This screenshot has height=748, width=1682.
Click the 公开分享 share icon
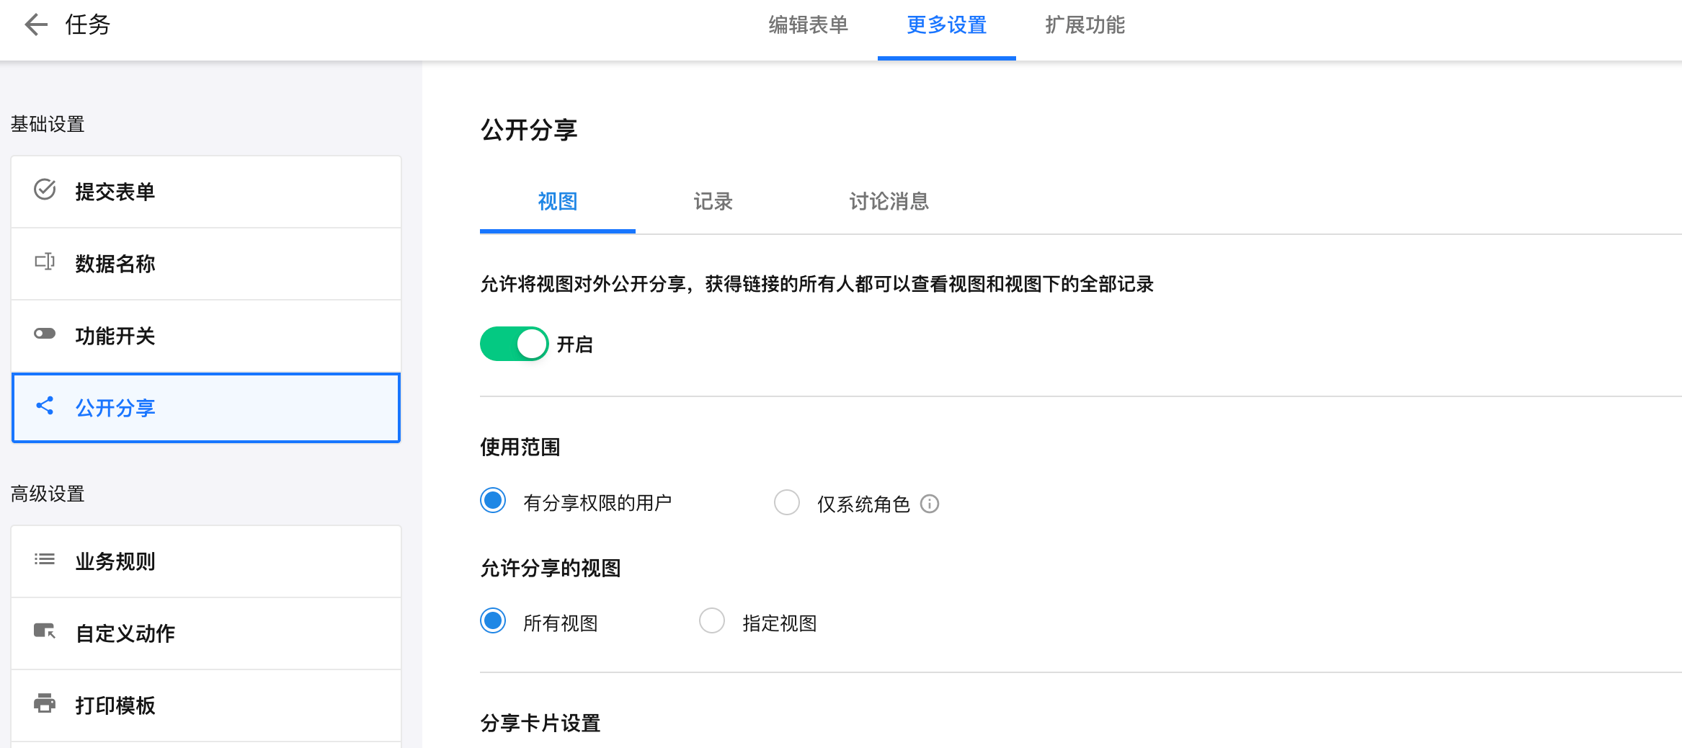[x=45, y=406]
